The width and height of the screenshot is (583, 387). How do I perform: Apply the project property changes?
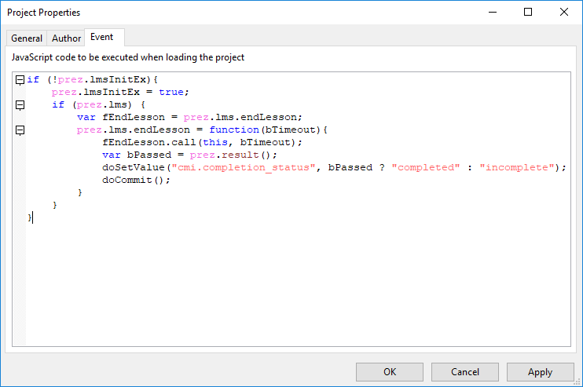(x=541, y=372)
